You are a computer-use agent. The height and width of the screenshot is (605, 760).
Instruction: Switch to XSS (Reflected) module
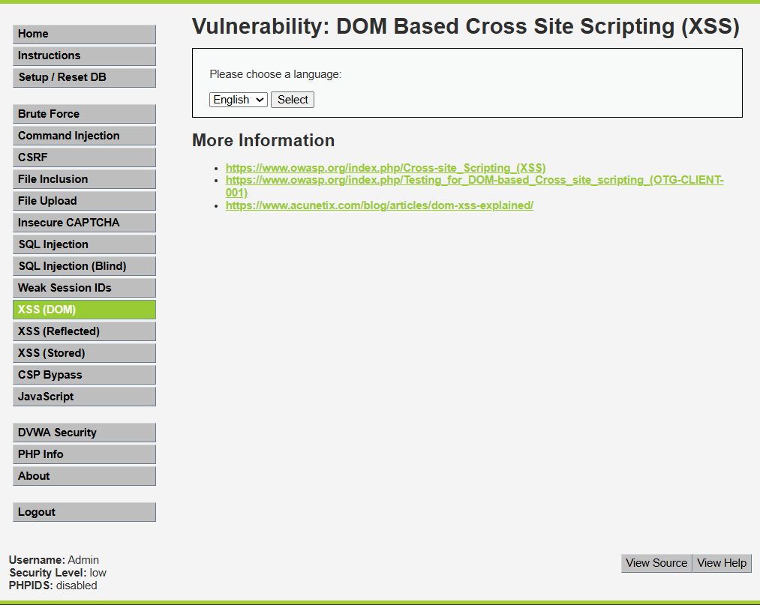pos(84,331)
